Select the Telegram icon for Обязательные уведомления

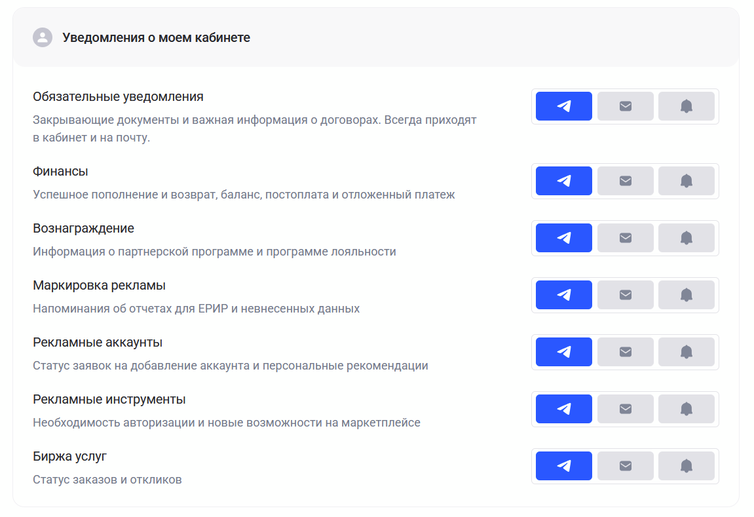coord(563,105)
